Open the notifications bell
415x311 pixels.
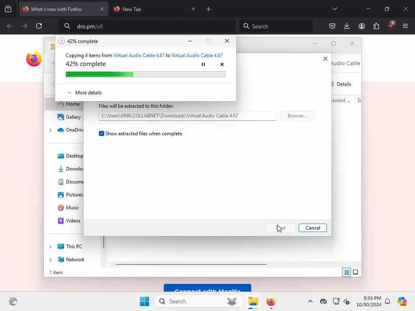point(387,301)
